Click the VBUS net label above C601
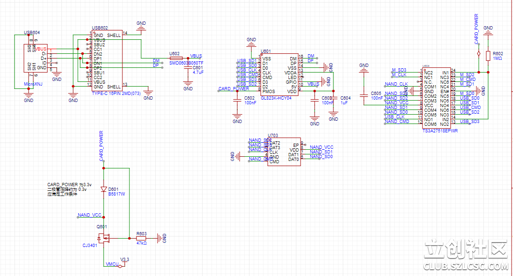Screen dimensions: 513x276 tap(196, 56)
